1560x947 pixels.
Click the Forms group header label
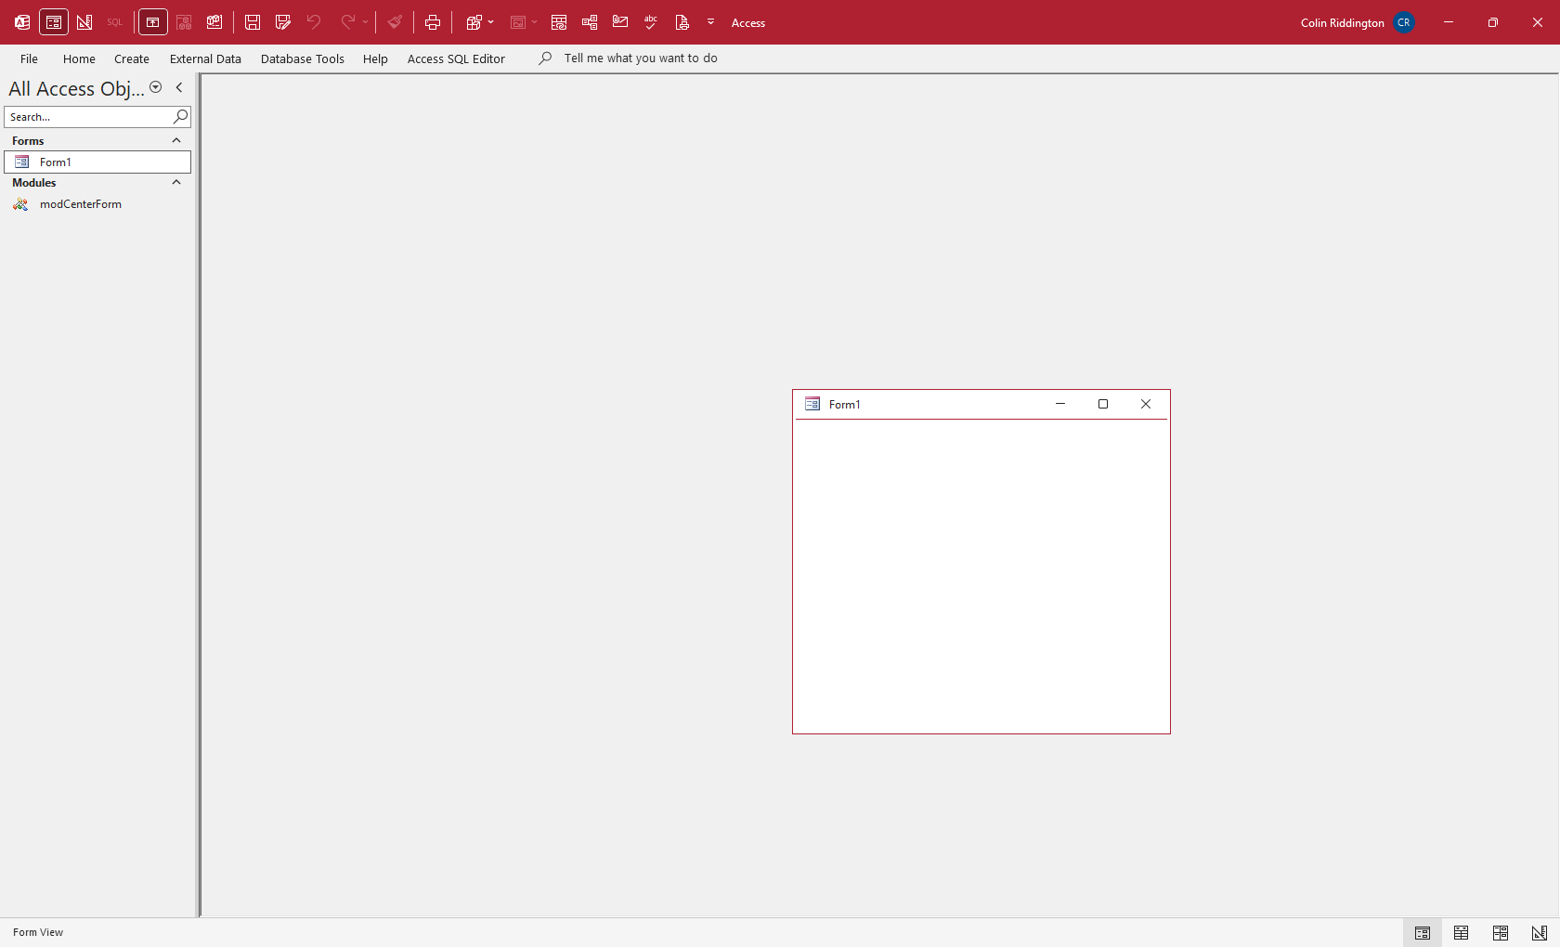coord(28,141)
